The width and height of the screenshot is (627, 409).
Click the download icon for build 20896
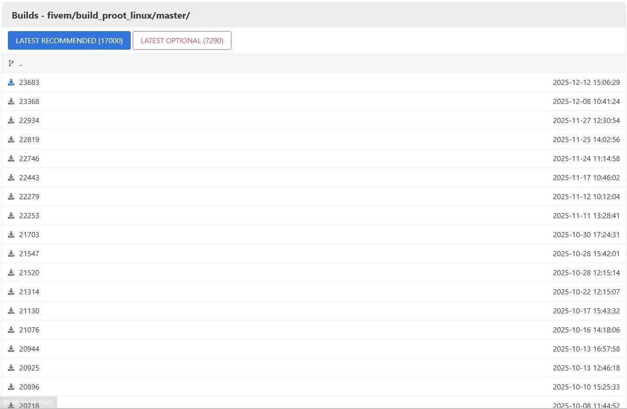(x=11, y=387)
